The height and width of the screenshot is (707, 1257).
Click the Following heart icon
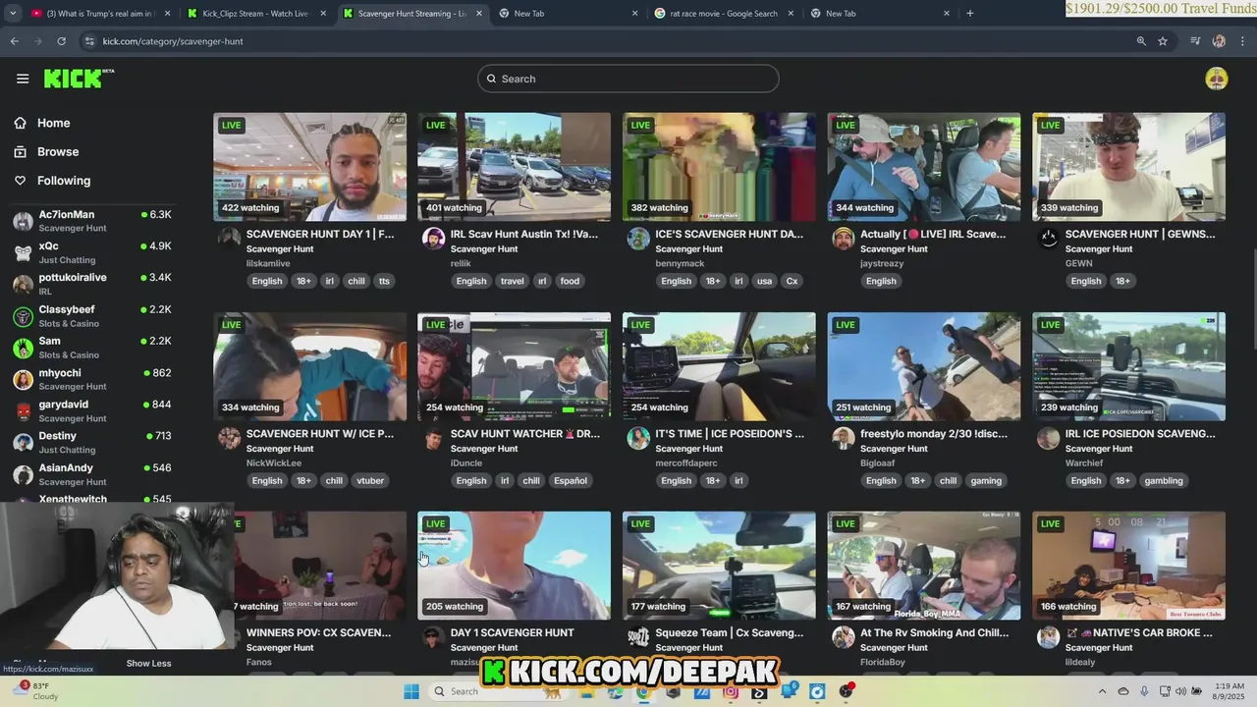click(x=20, y=181)
